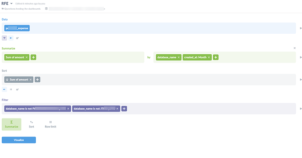
Task: Click the _expense data table chip
Action: (x=17, y=28)
